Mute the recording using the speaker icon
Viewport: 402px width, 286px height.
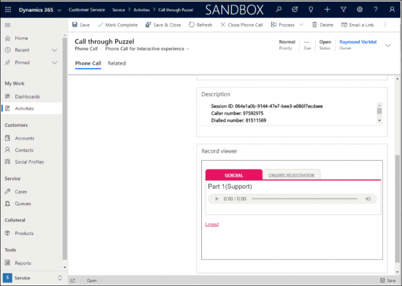(368, 199)
